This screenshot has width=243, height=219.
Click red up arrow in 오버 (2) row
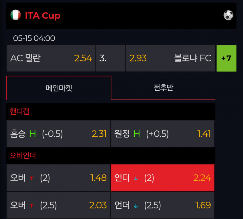(x=32, y=178)
